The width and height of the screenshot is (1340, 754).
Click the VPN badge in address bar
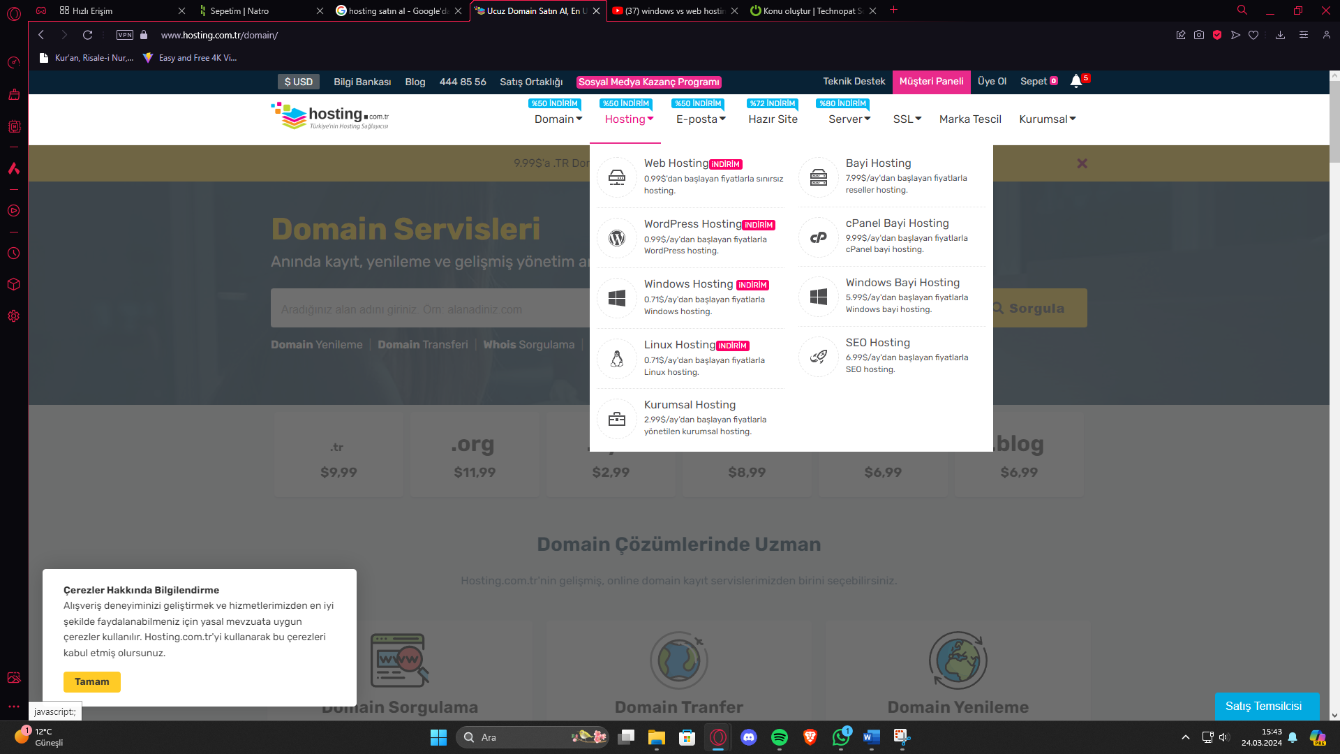coord(125,35)
